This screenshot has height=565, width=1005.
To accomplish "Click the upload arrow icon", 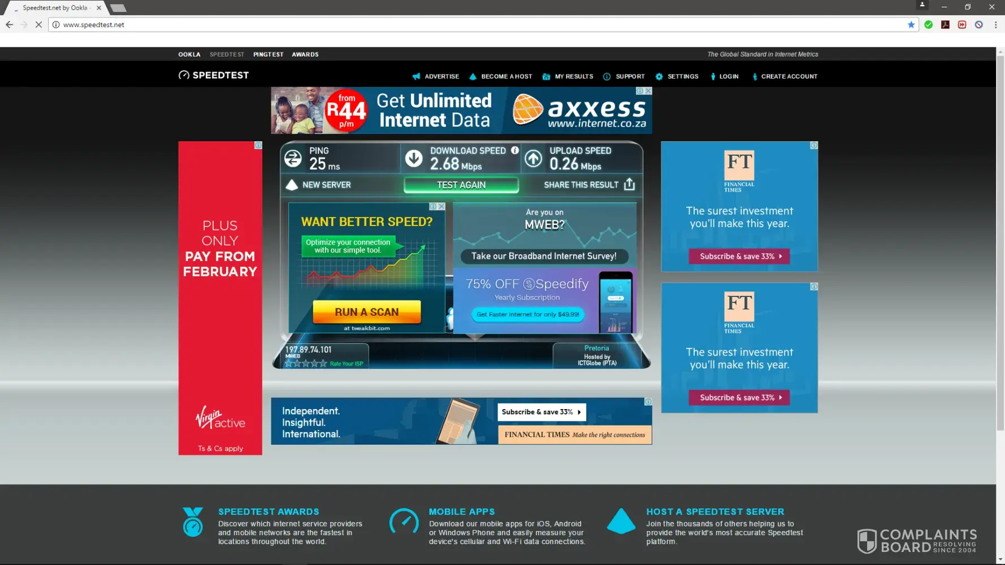I will (x=533, y=159).
